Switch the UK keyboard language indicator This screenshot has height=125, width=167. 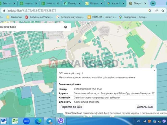point(138,121)
